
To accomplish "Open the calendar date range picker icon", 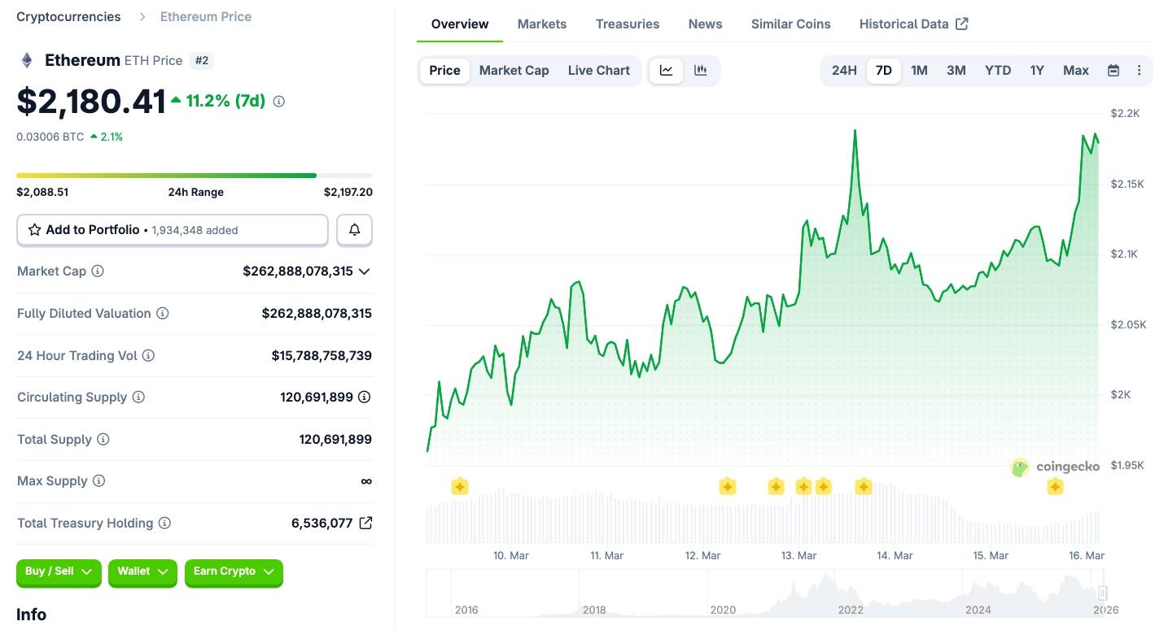I will point(1113,71).
